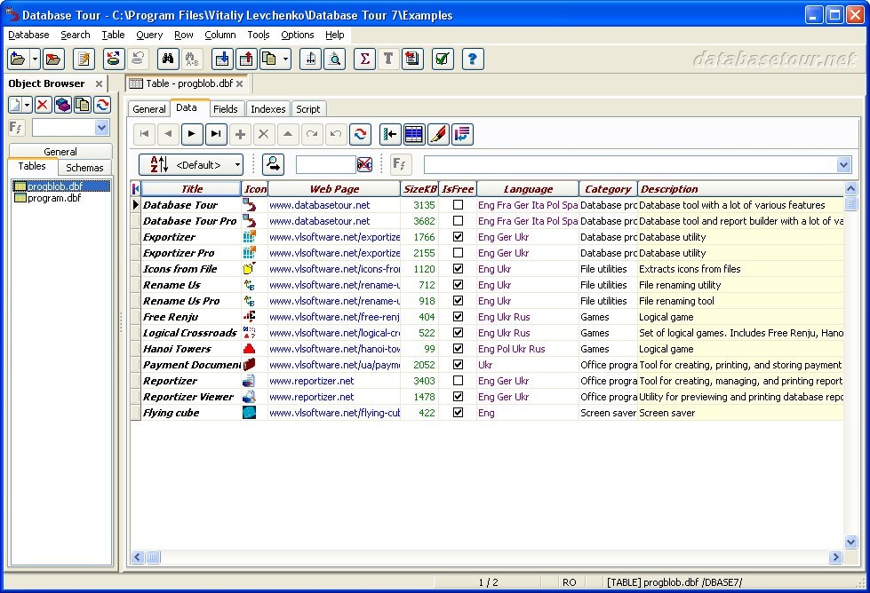This screenshot has width=870, height=593.
Task: Click the commit database changes icon
Action: [x=113, y=59]
